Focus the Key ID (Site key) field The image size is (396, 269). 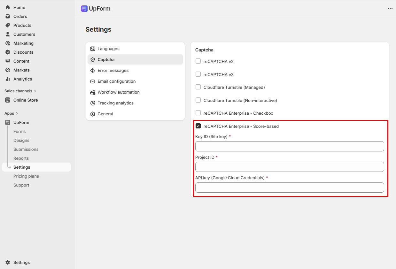pos(290,146)
